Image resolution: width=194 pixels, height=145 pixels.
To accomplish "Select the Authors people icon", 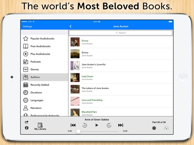I will [25, 77].
